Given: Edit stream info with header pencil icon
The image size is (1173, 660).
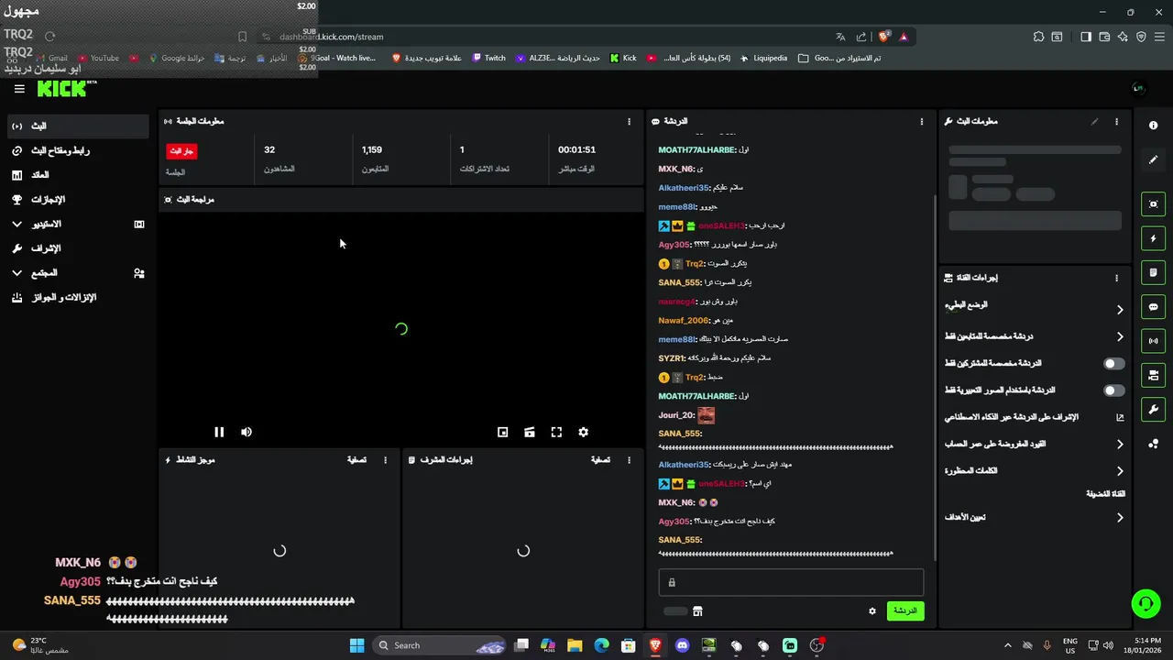Looking at the screenshot, I should pyautogui.click(x=1094, y=121).
